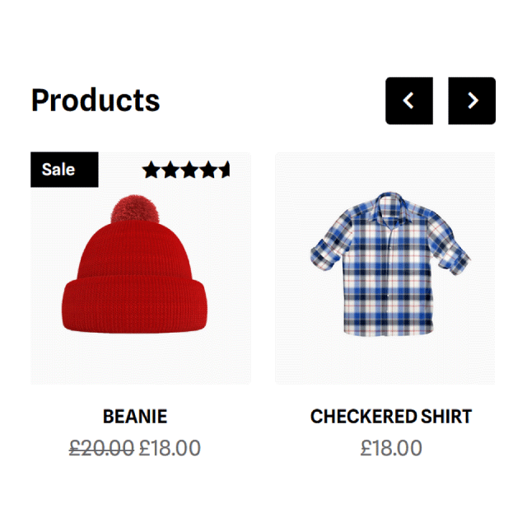Open the CHECKERED SHIRT title link

click(391, 417)
